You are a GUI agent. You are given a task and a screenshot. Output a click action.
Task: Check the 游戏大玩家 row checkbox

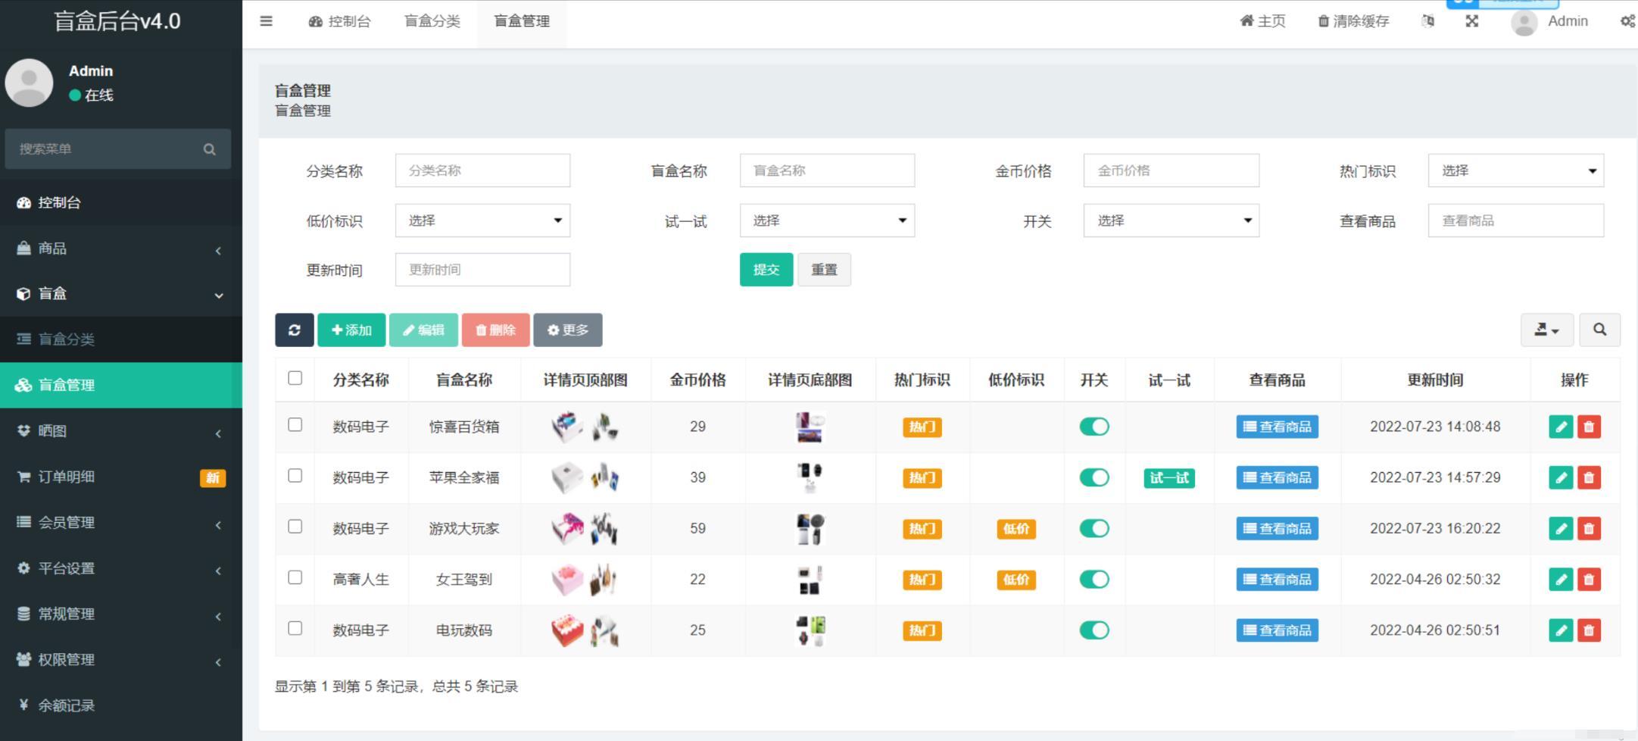(295, 527)
